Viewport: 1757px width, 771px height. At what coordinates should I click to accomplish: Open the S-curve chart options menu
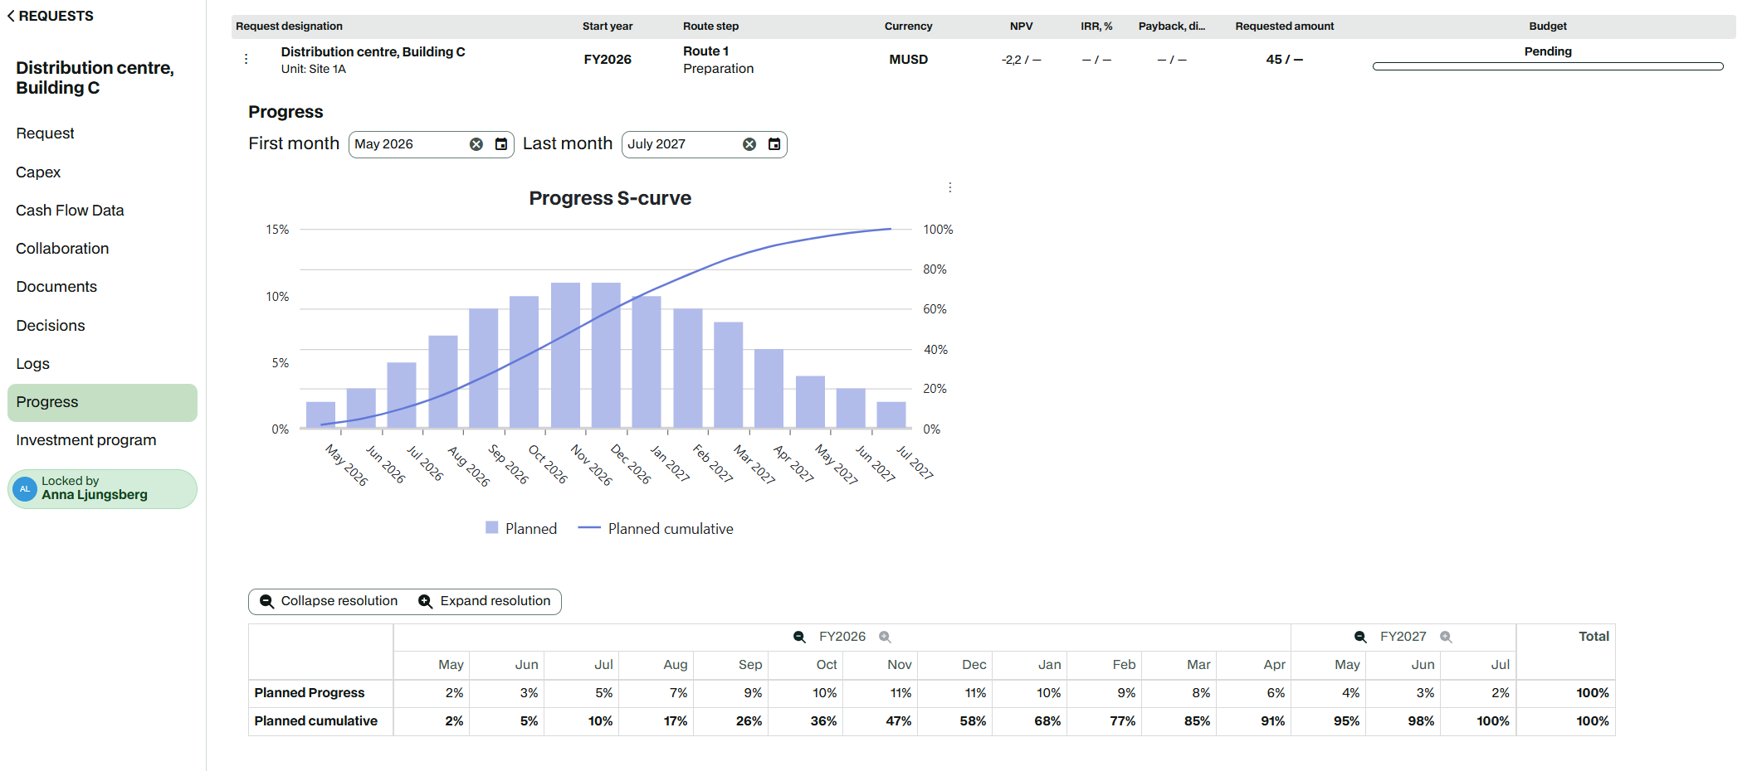coord(950,187)
